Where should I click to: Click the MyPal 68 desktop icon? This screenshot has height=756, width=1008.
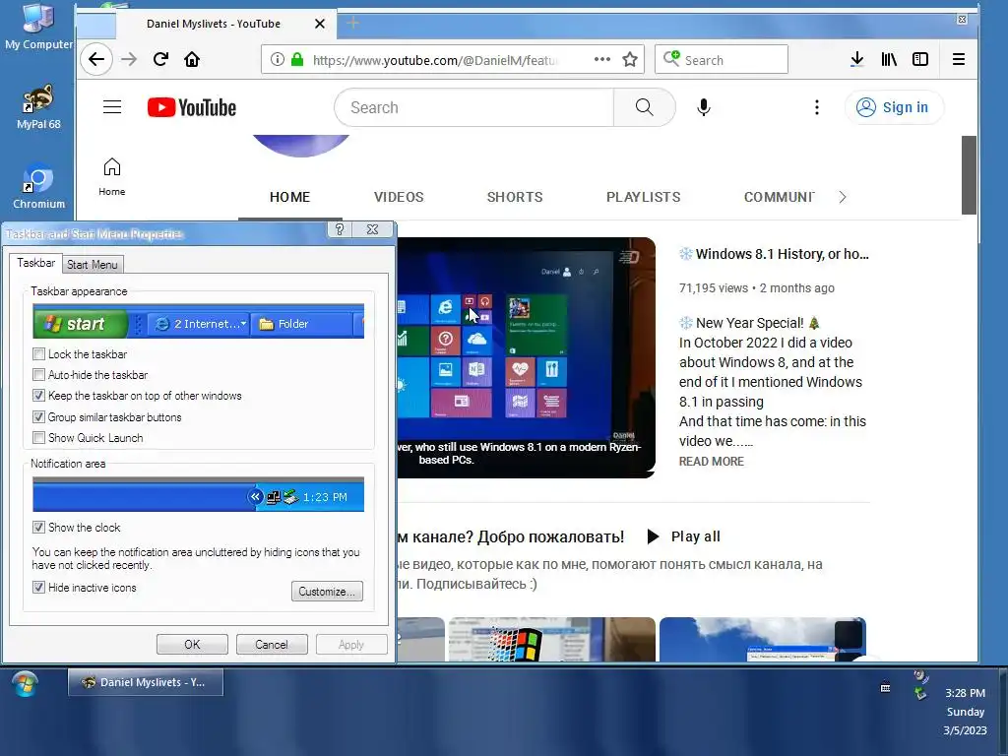click(38, 106)
